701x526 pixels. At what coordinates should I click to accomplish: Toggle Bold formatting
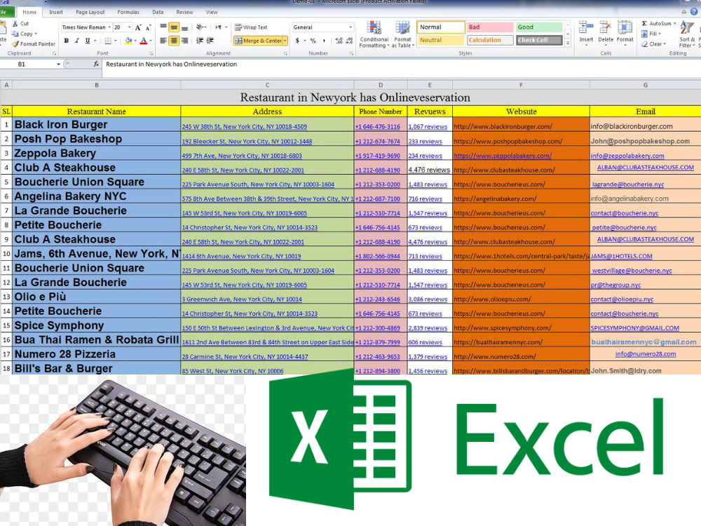[67, 41]
